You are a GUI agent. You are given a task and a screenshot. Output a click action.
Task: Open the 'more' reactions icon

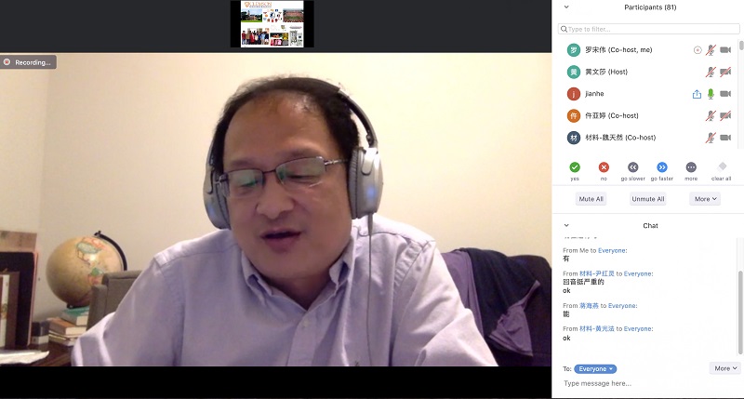(691, 167)
